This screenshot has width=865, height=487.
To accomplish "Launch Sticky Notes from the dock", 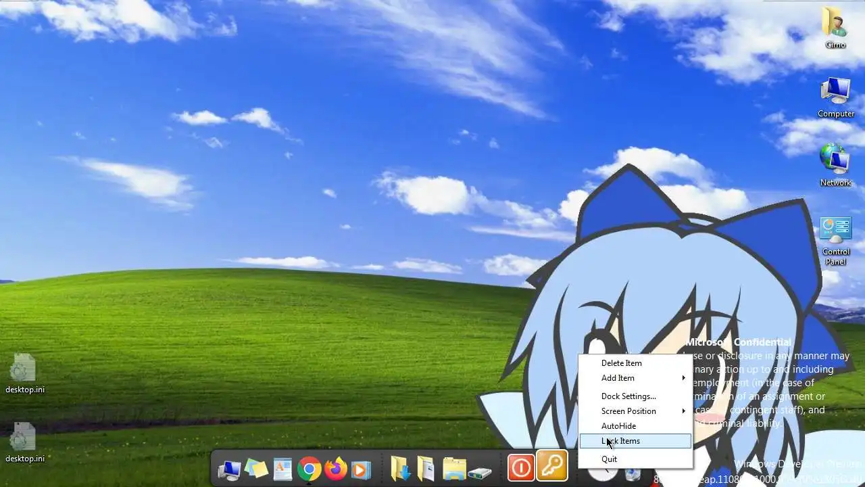I will [256, 469].
